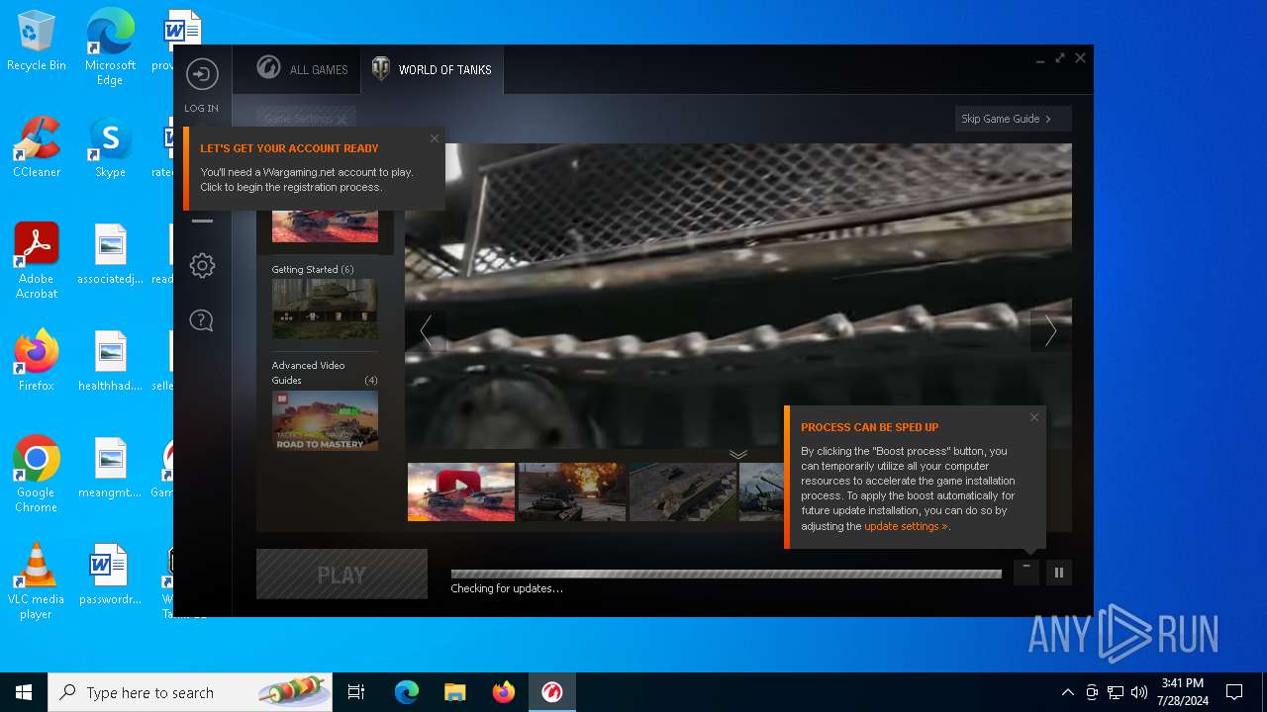Click Skip Game Guide button

point(1014,119)
